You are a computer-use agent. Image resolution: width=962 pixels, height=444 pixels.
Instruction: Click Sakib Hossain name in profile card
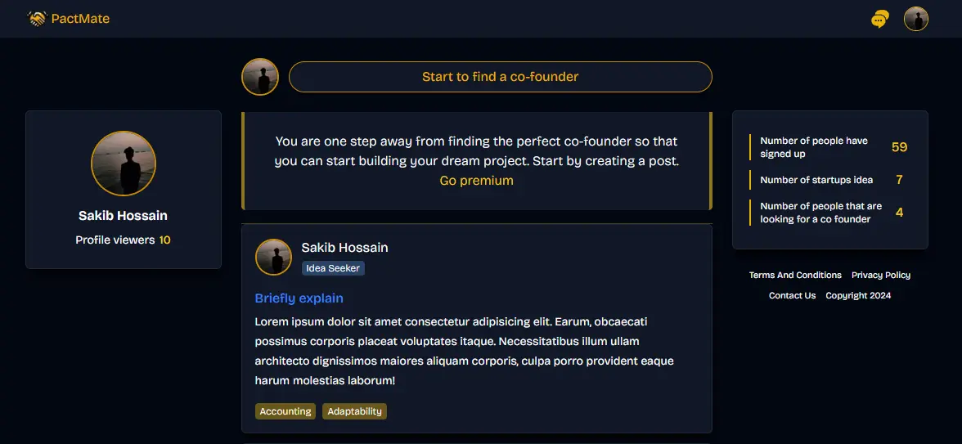tap(123, 216)
